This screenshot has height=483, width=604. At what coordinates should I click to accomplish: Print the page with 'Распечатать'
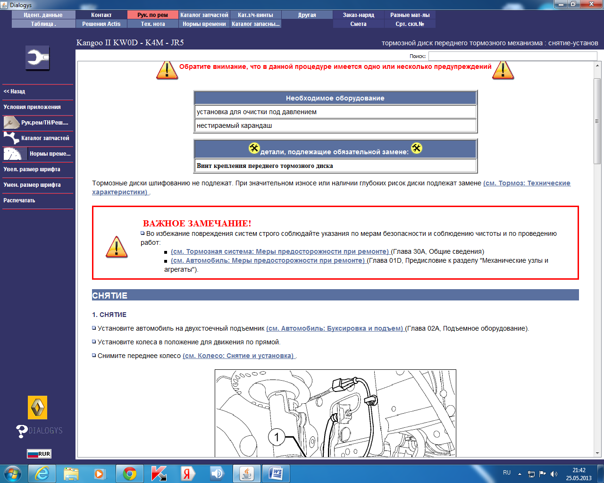[38, 200]
